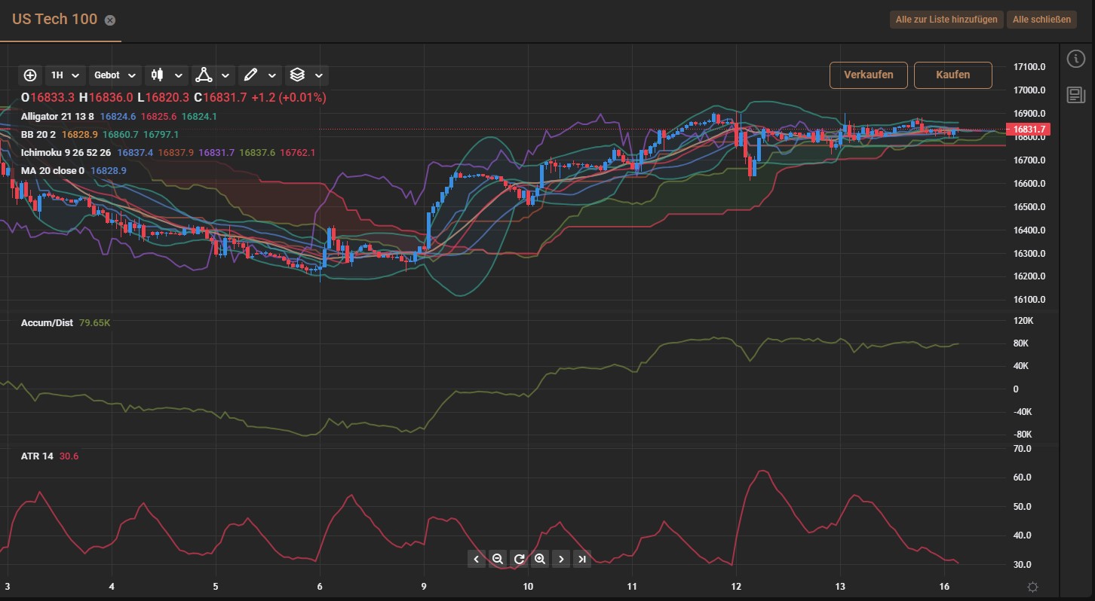The width and height of the screenshot is (1095, 601).
Task: Click the 17100.0 price axis label
Action: coord(1029,67)
